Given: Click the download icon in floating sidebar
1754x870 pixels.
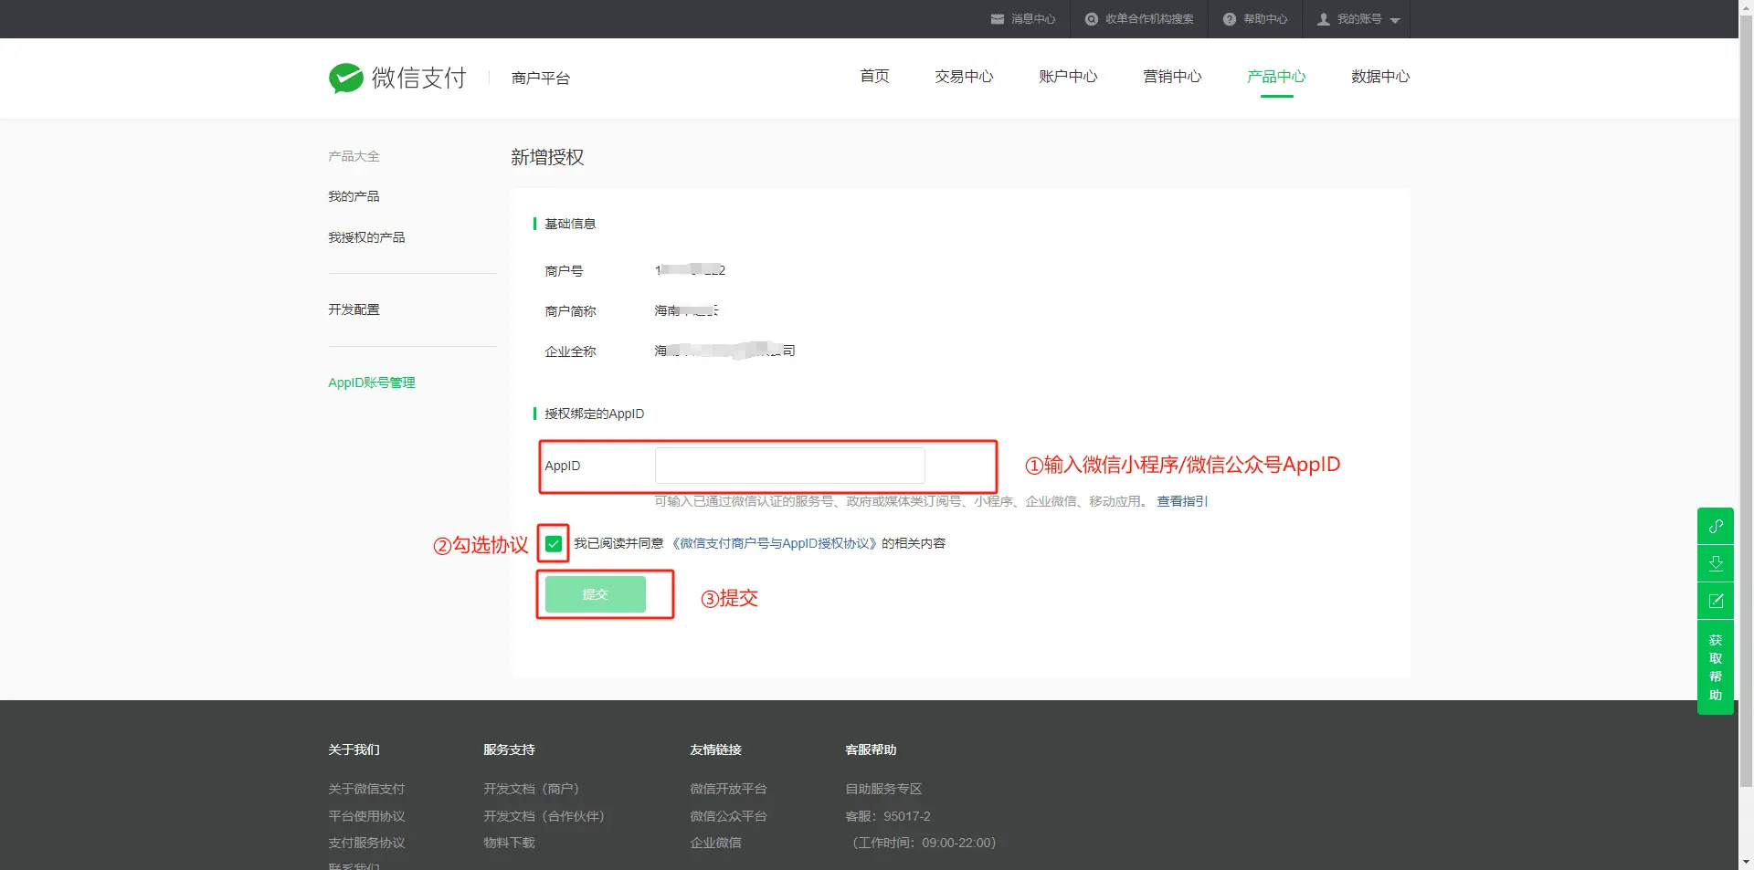Looking at the screenshot, I should pos(1716,563).
